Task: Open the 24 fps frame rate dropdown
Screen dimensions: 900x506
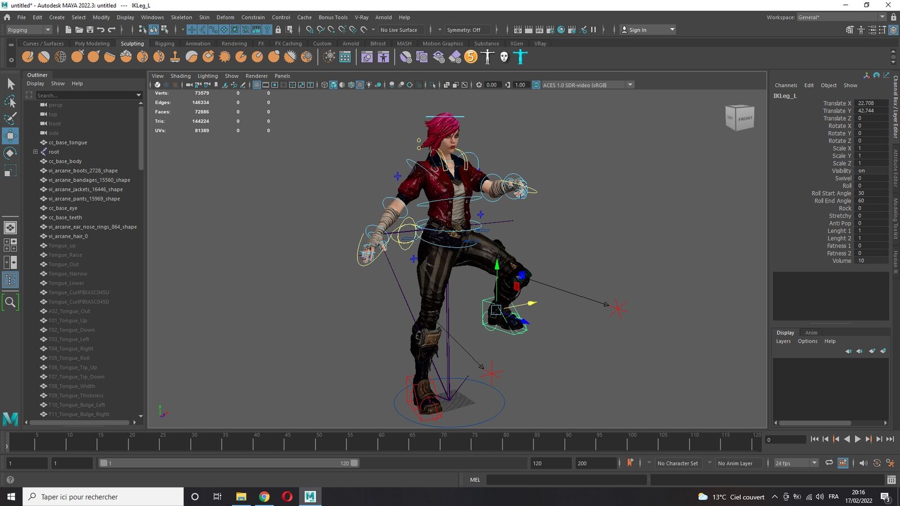Action: click(x=796, y=463)
